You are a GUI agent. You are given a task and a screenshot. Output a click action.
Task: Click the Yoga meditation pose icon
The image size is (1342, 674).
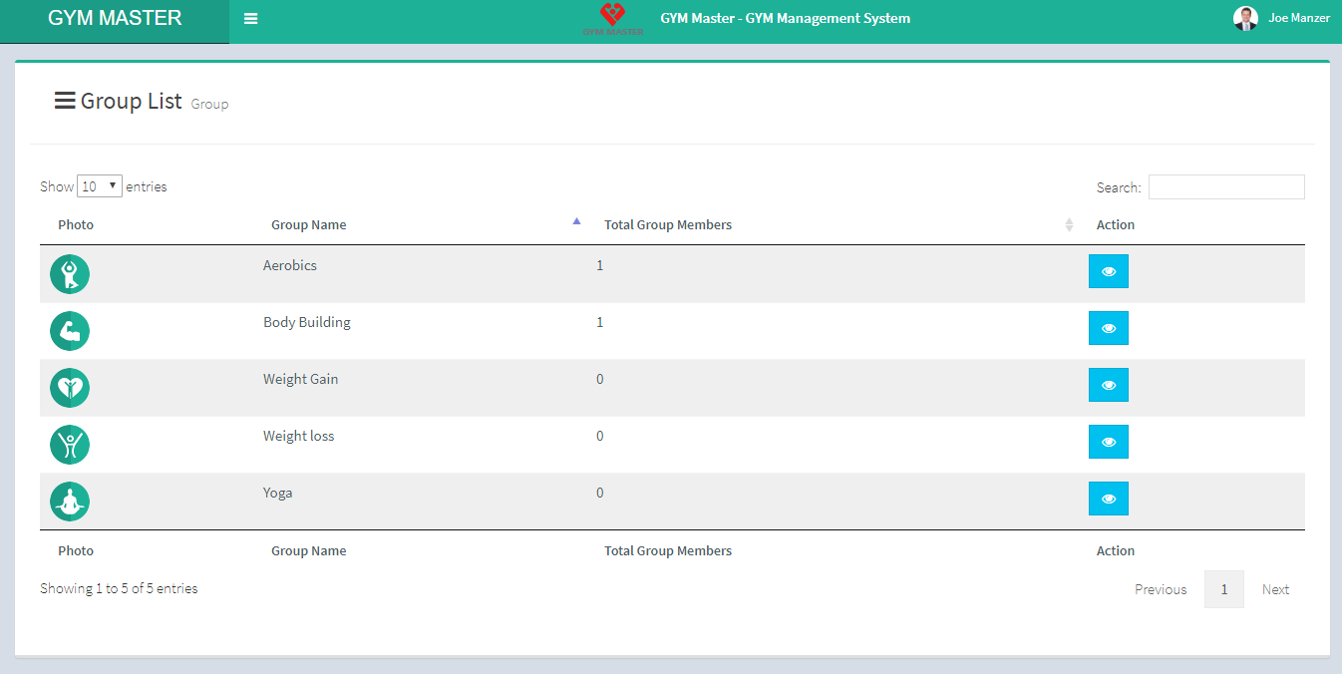[x=70, y=502]
